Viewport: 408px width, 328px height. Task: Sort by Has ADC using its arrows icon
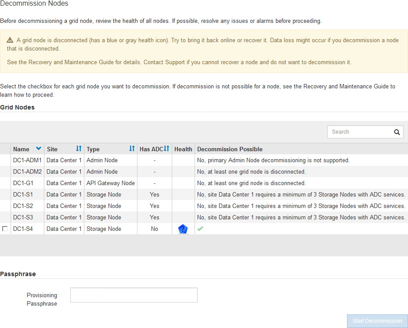[x=166, y=149]
